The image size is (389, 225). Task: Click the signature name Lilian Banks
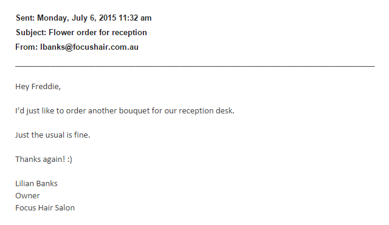click(x=36, y=184)
